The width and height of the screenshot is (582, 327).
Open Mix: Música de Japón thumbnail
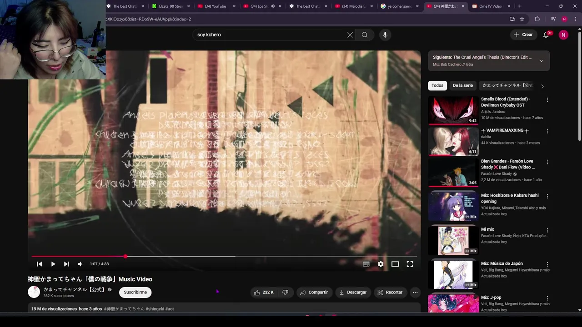[x=453, y=275]
